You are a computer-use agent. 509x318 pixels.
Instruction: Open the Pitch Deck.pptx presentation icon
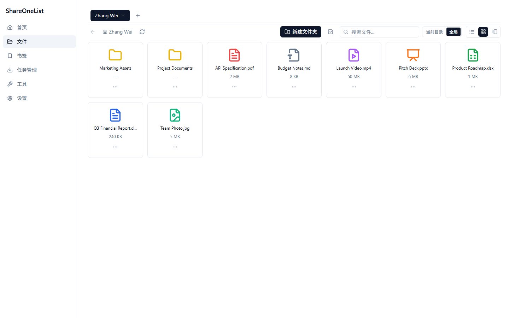413,55
